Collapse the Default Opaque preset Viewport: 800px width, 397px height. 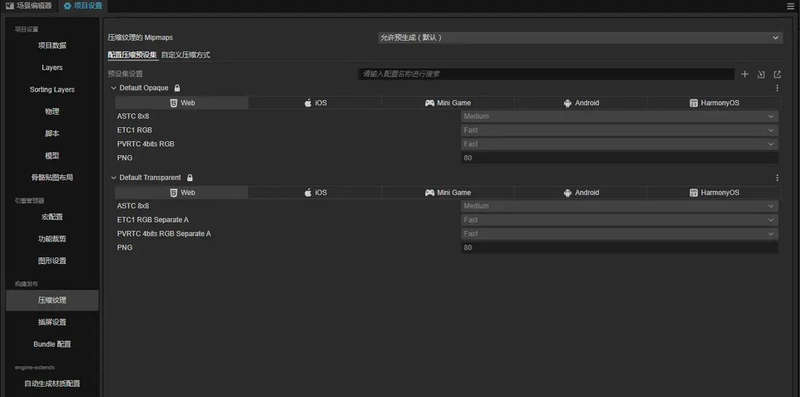114,88
